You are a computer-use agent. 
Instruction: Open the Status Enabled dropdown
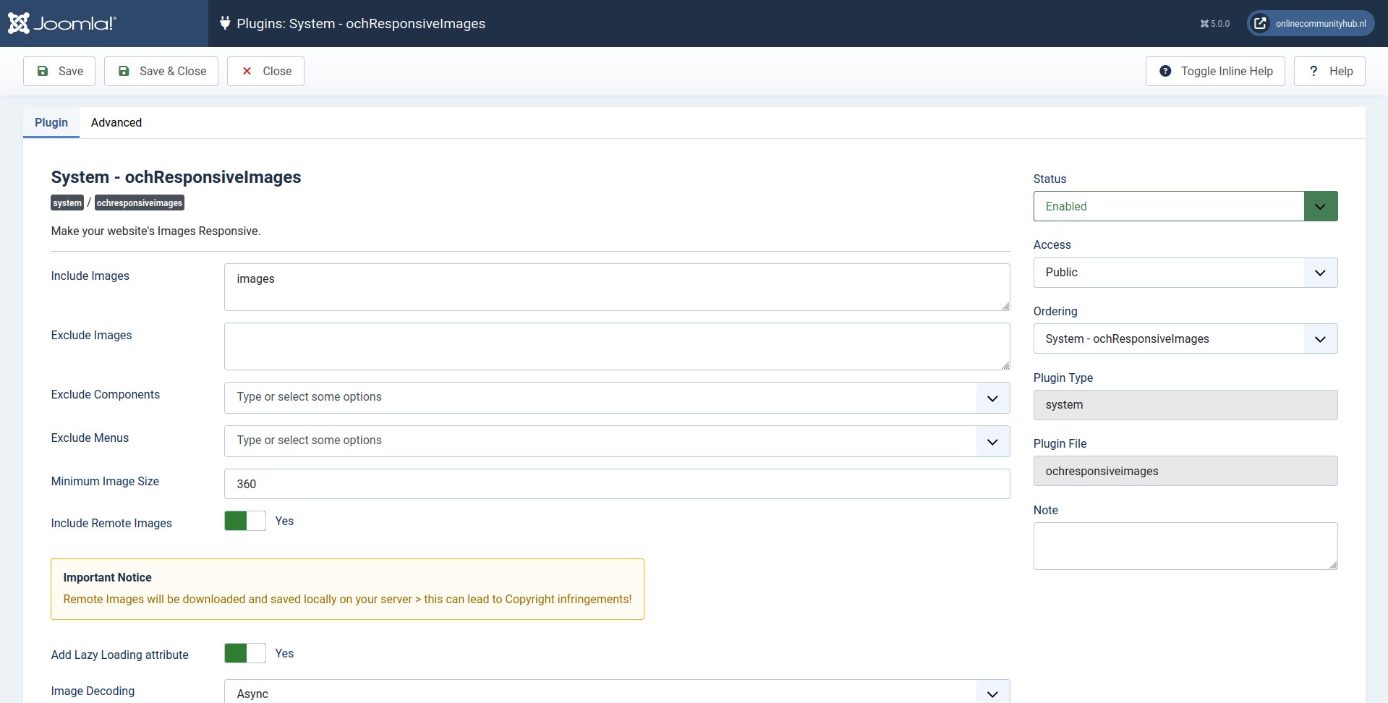click(1185, 206)
